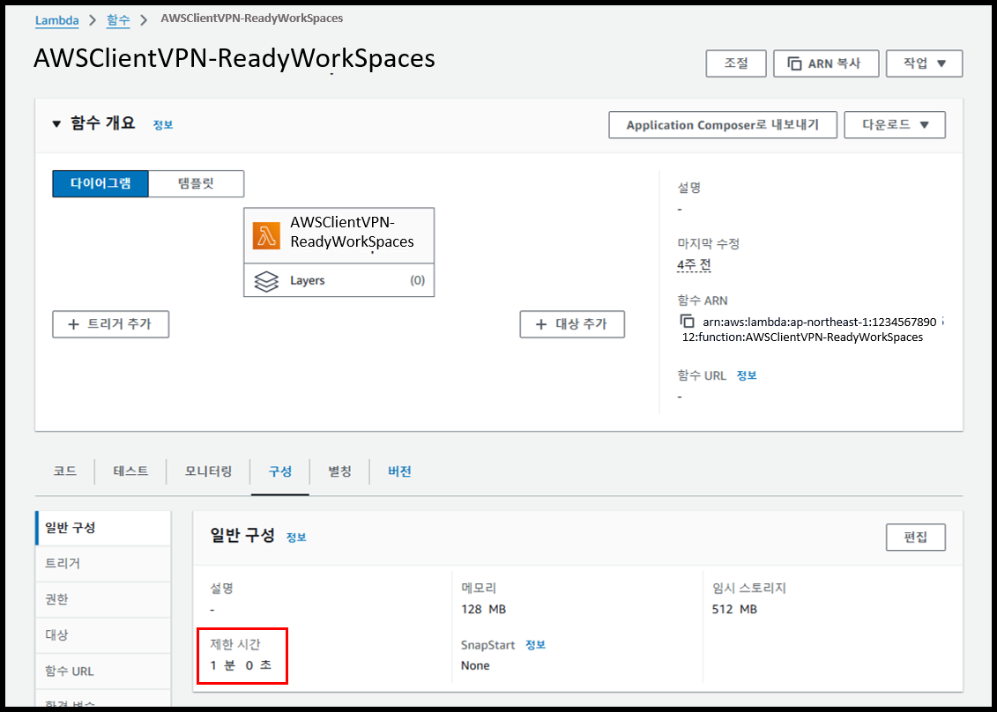Select 권한 in the side menu

pyautogui.click(x=104, y=599)
